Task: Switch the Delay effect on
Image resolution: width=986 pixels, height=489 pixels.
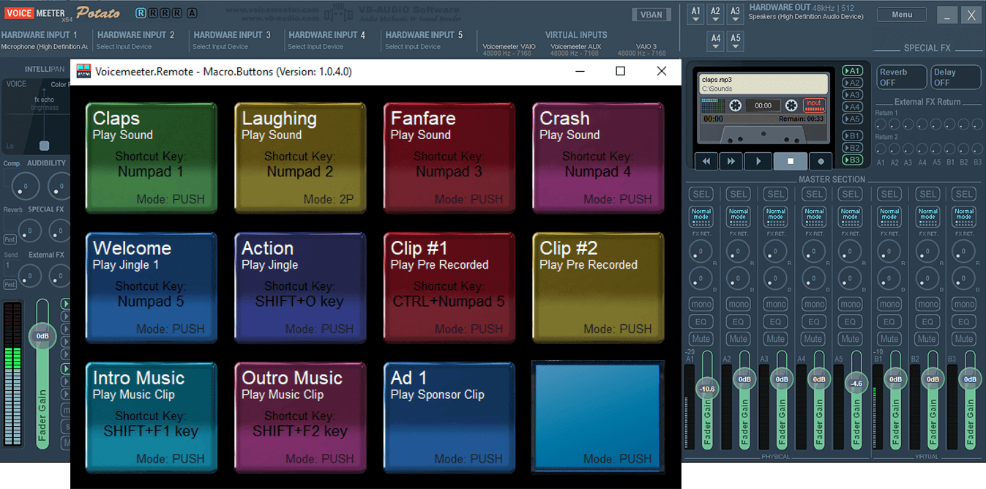Action: coord(955,77)
